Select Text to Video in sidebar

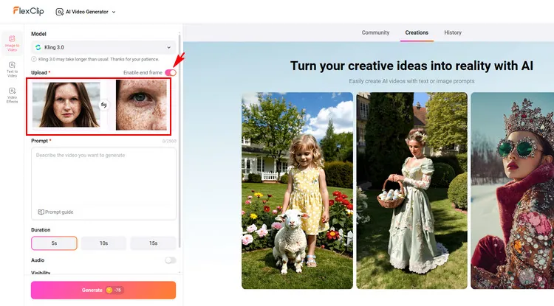12,69
